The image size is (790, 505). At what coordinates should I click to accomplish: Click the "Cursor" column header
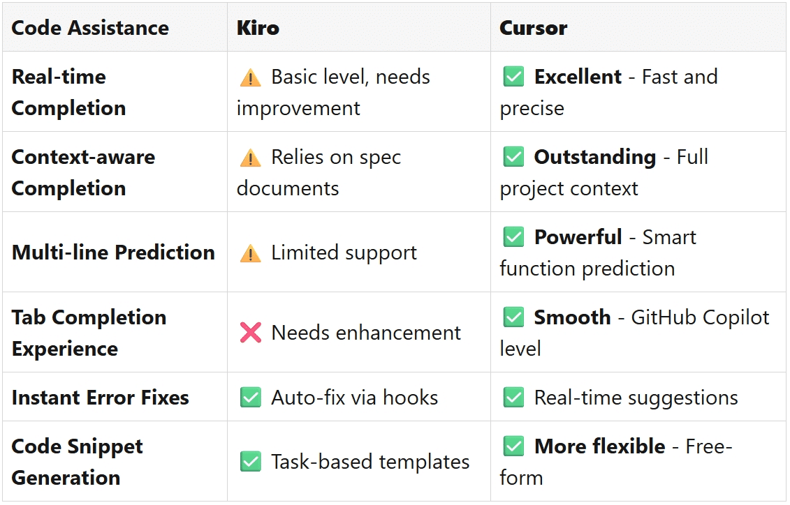pos(534,28)
